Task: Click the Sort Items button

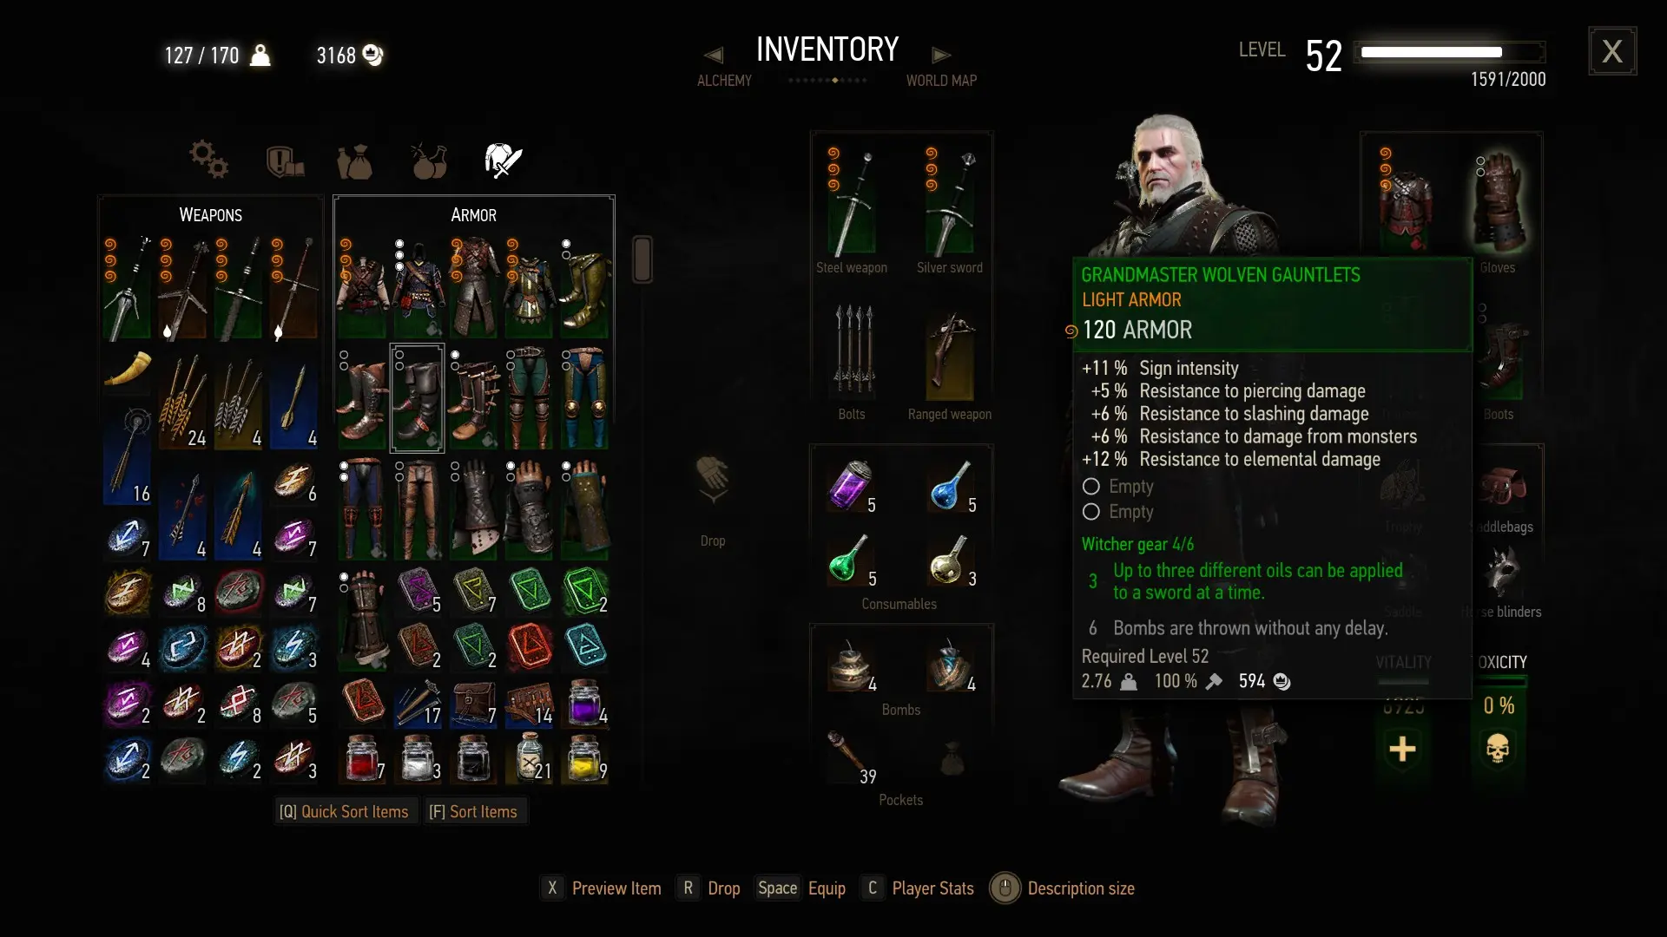Action: click(x=473, y=812)
